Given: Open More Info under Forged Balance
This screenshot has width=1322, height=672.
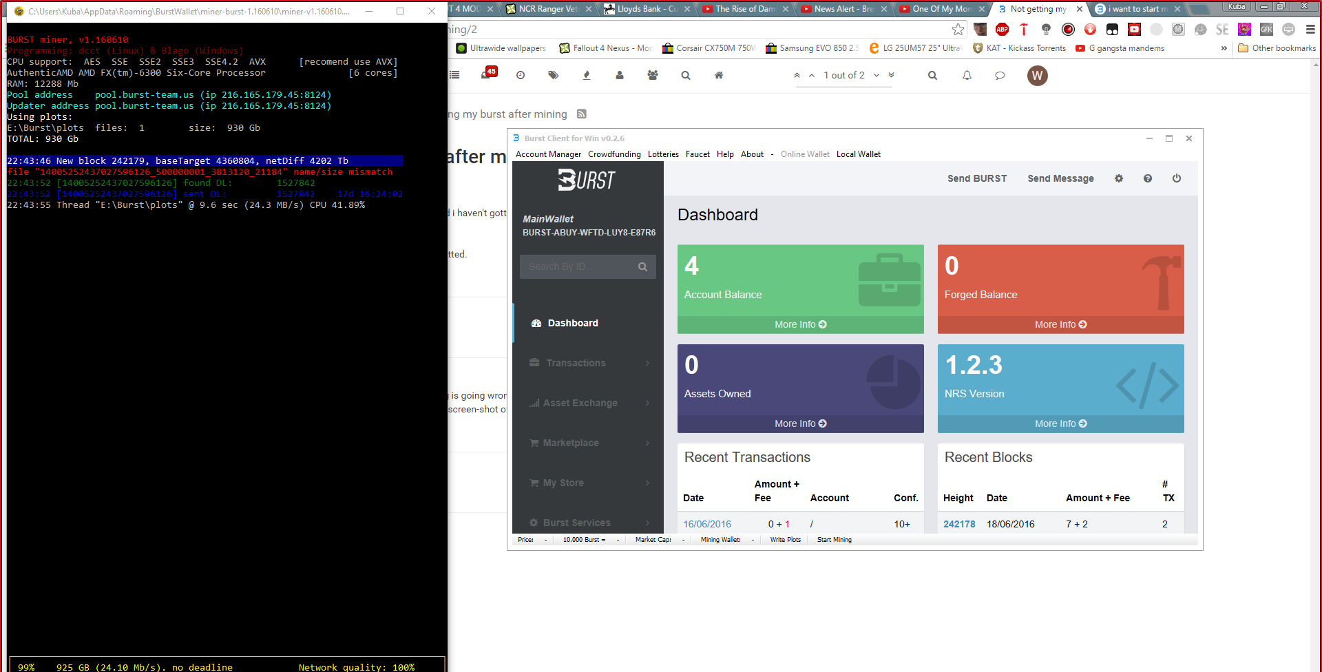Looking at the screenshot, I should point(1061,324).
